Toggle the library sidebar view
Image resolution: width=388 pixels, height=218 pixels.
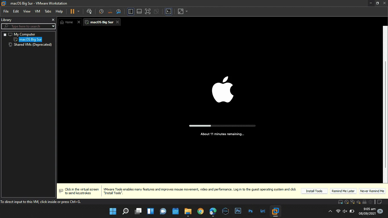pos(131,11)
